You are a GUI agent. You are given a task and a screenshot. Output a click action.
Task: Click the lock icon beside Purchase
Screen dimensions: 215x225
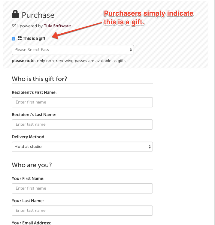pos(15,14)
